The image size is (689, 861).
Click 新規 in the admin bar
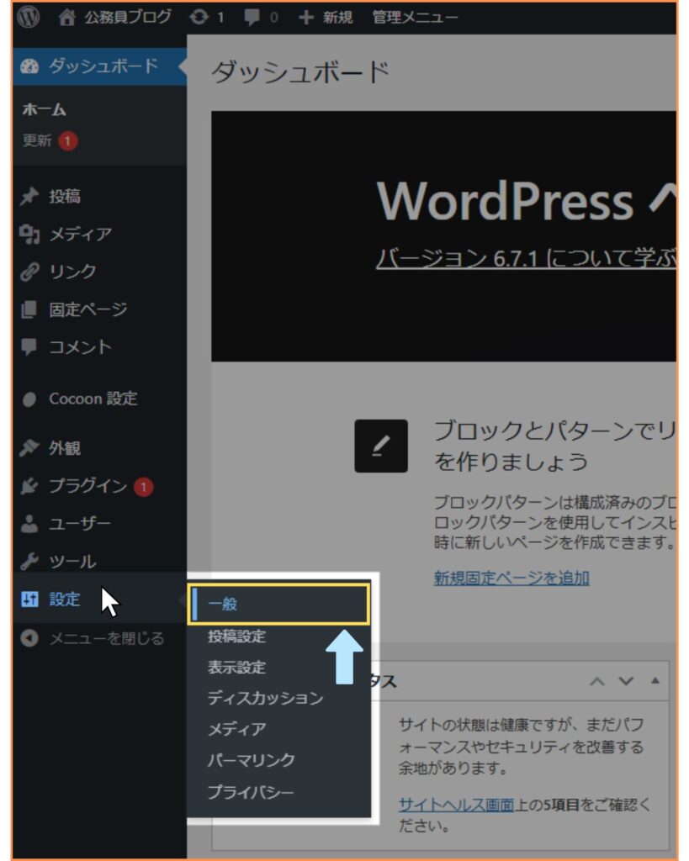(x=337, y=18)
